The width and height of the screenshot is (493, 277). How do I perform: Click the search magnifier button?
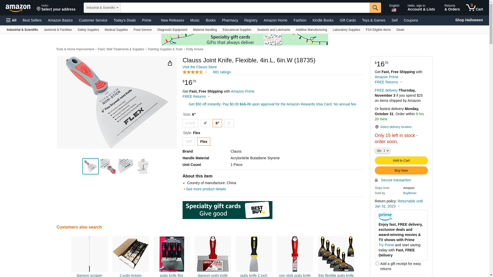tap(375, 8)
